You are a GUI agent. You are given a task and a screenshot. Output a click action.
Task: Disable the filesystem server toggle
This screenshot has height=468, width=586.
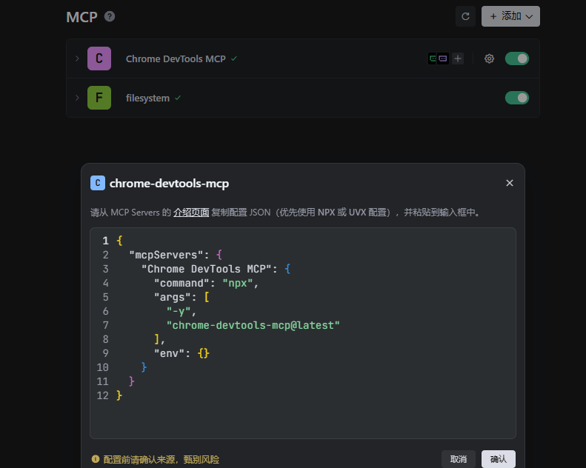(517, 98)
